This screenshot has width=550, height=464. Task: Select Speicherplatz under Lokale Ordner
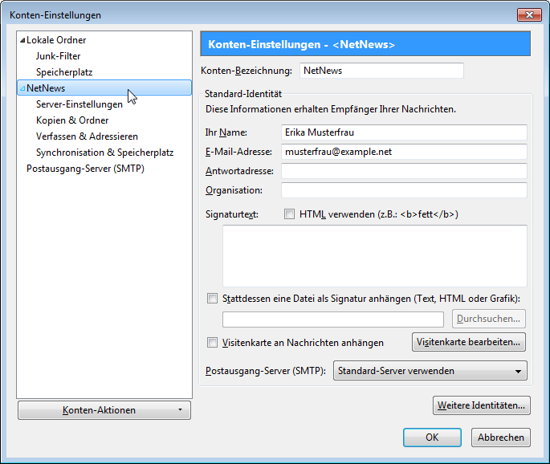[64, 72]
